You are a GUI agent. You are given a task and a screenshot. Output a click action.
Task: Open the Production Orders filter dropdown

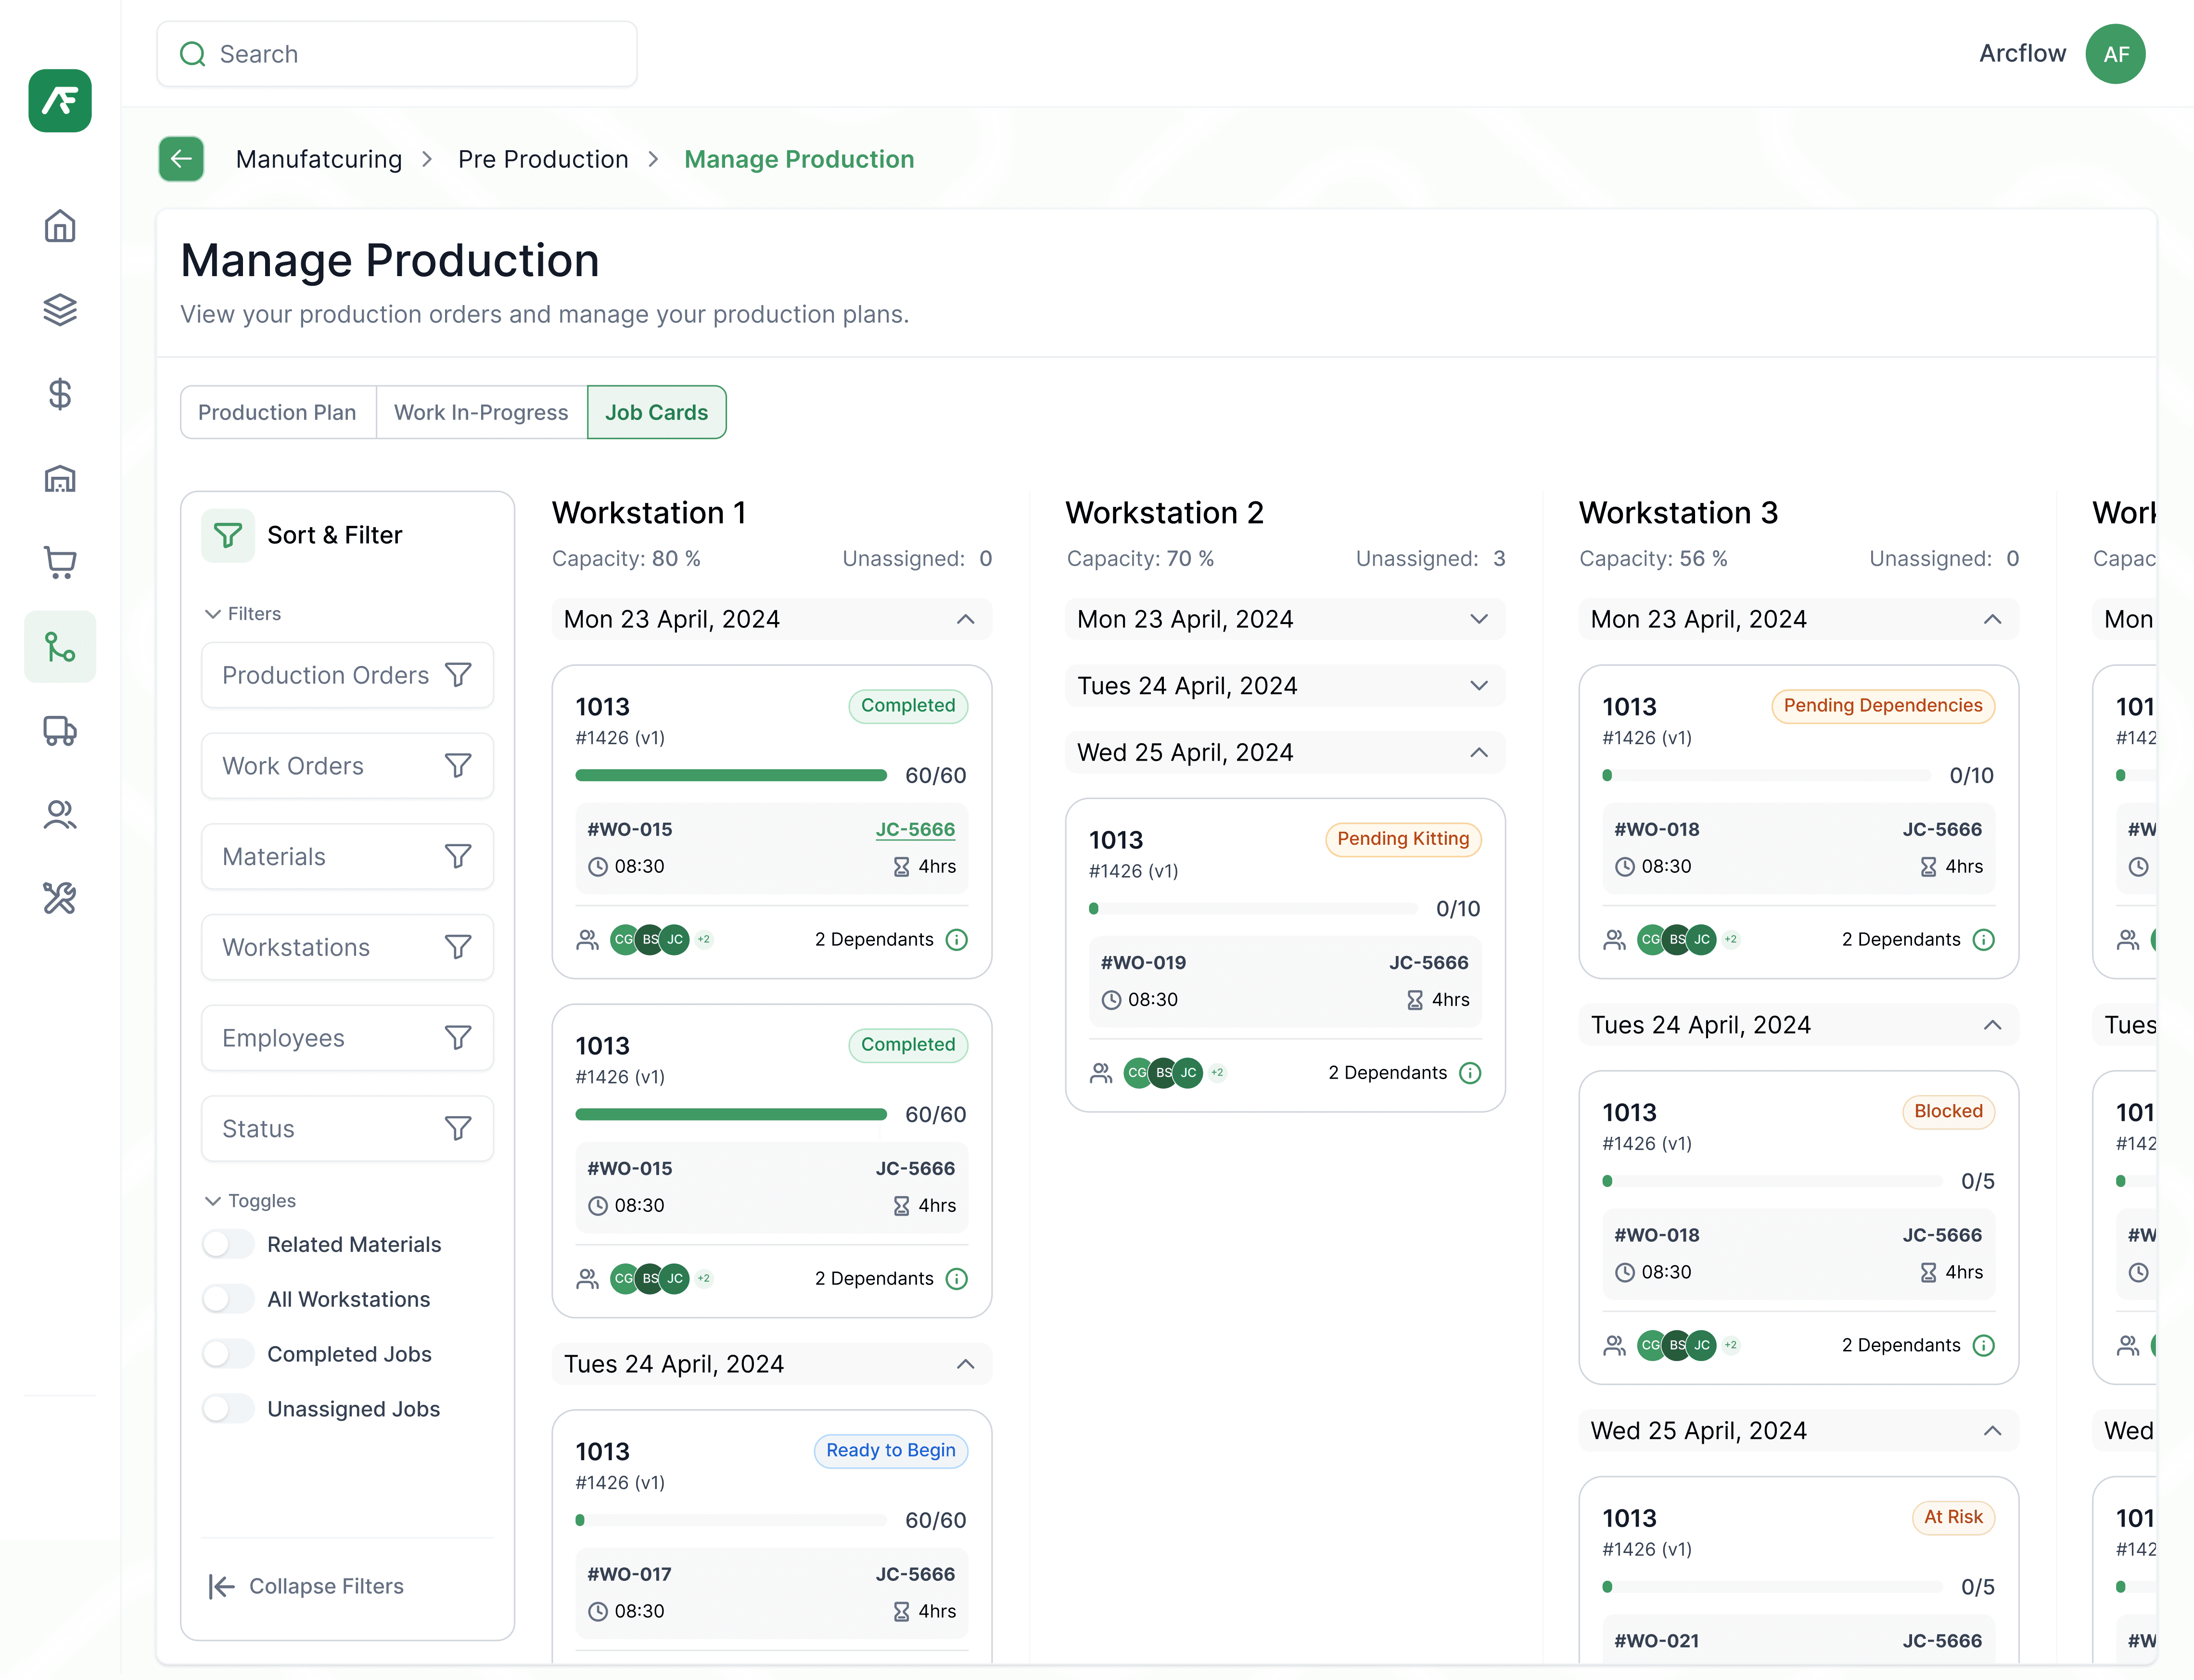(x=347, y=675)
